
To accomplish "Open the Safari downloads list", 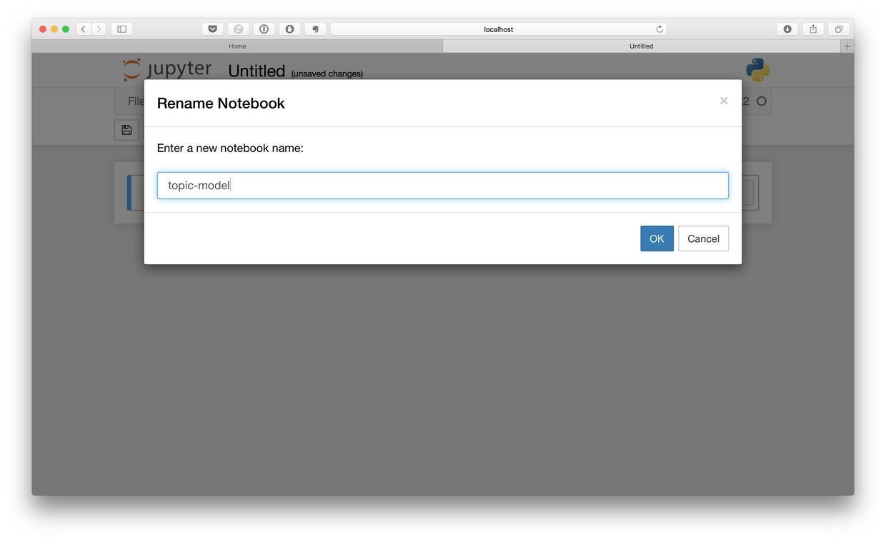I will 787,29.
